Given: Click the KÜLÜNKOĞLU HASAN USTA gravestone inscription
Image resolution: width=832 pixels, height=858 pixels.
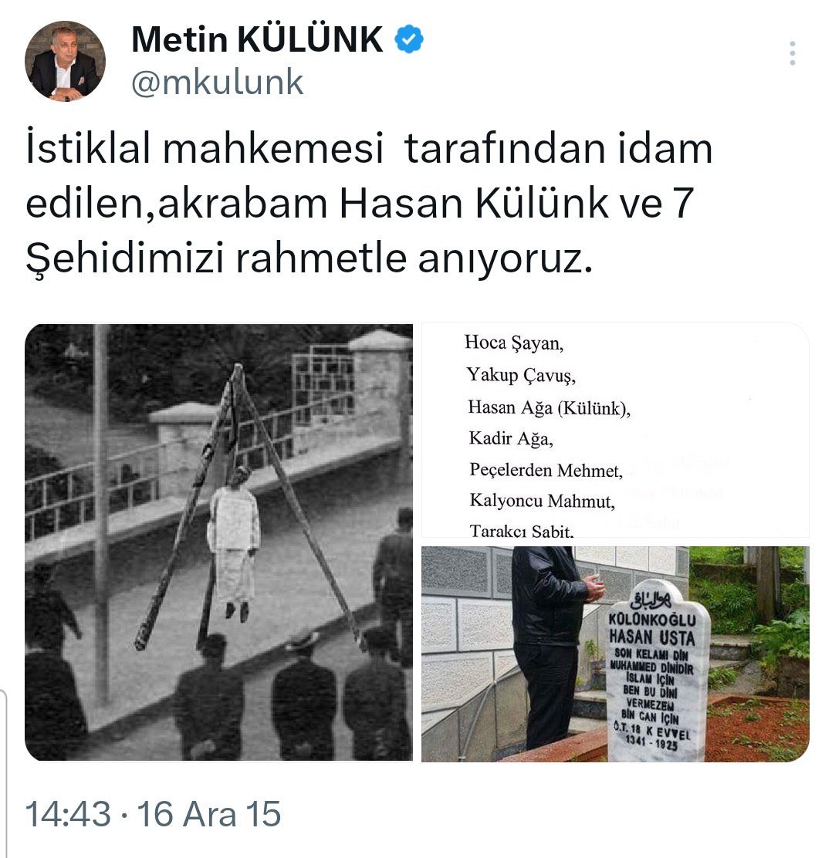Looking at the screenshot, I should click(652, 630).
